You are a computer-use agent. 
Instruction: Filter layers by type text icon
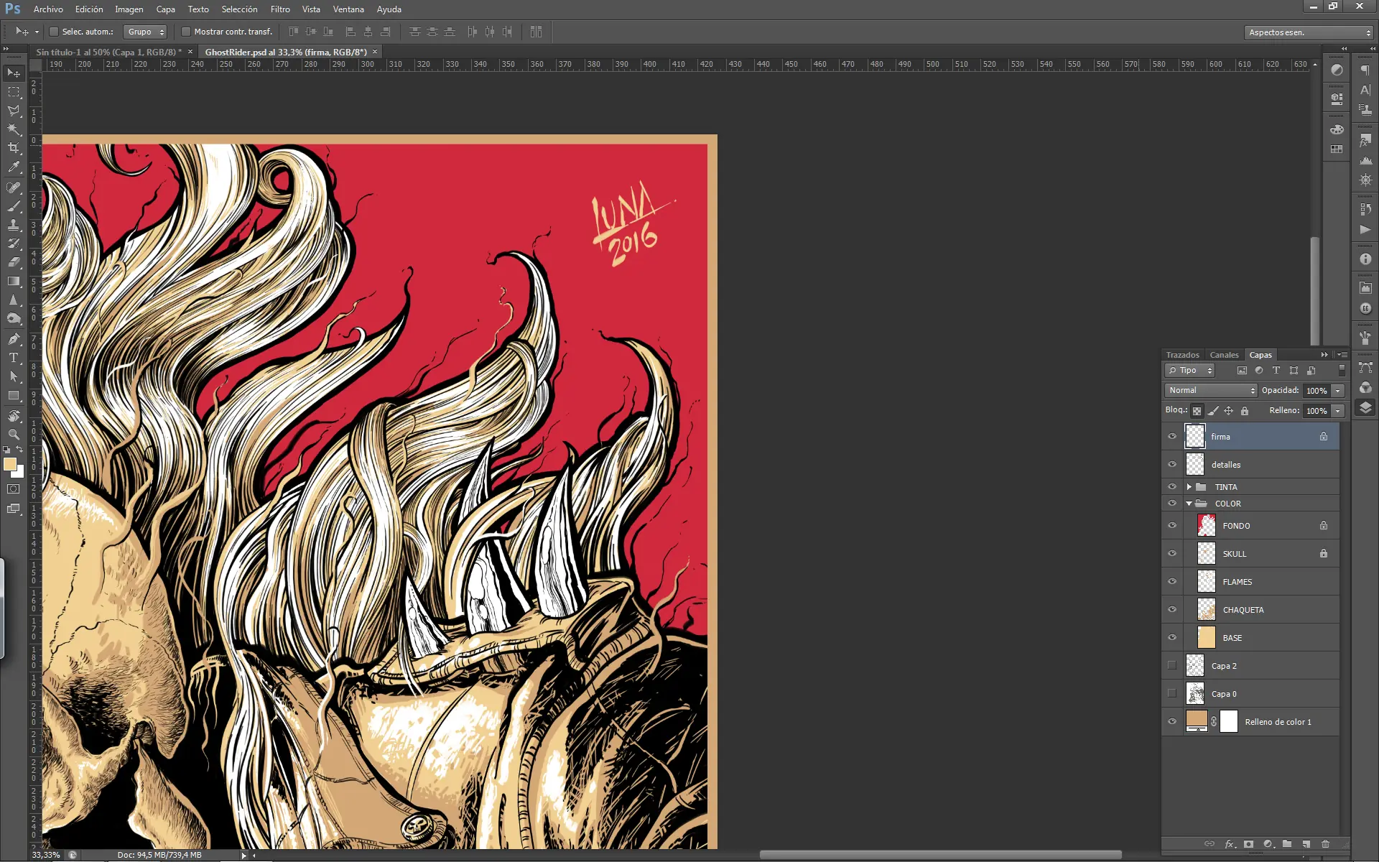click(x=1276, y=371)
